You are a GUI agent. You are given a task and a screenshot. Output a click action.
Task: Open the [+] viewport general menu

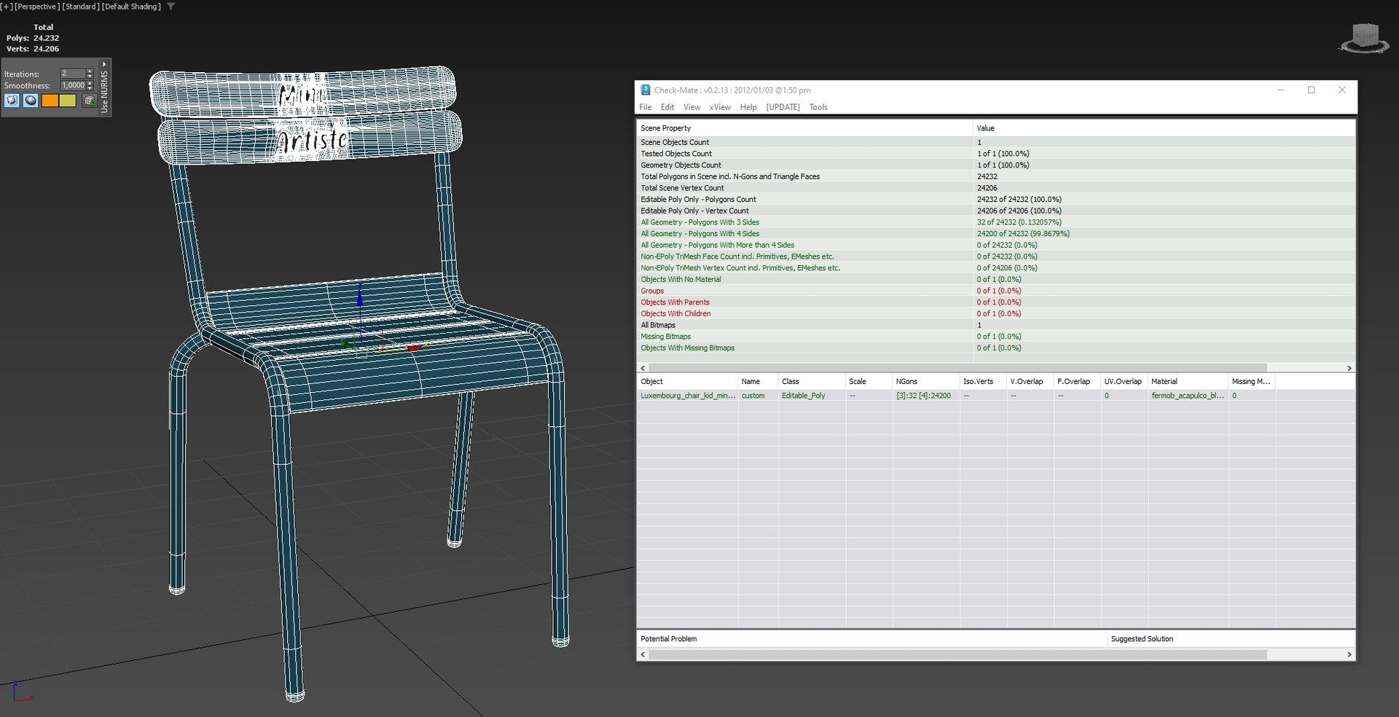[x=7, y=7]
